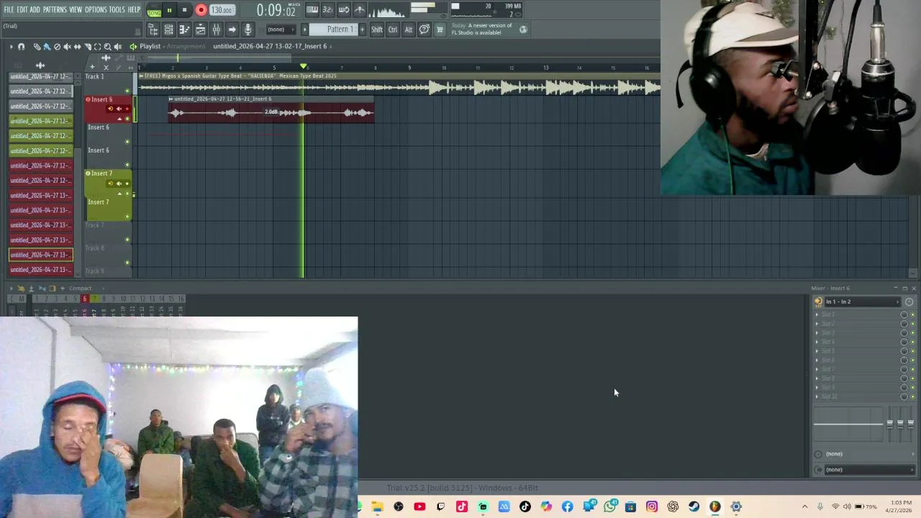The height and width of the screenshot is (518, 921).
Task: Select the yellow-outlined untitled audio clip in the list
Action: [x=40, y=255]
